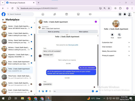Reload the page in Chrome
Screen dimensions: 135x101
(12, 8)
